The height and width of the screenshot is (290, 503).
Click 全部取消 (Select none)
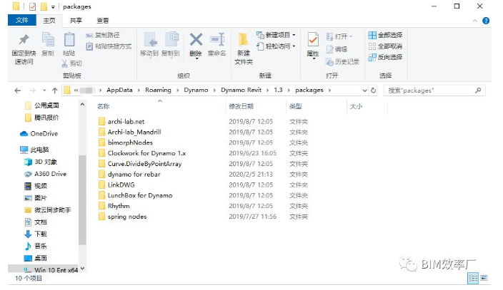tap(385, 46)
